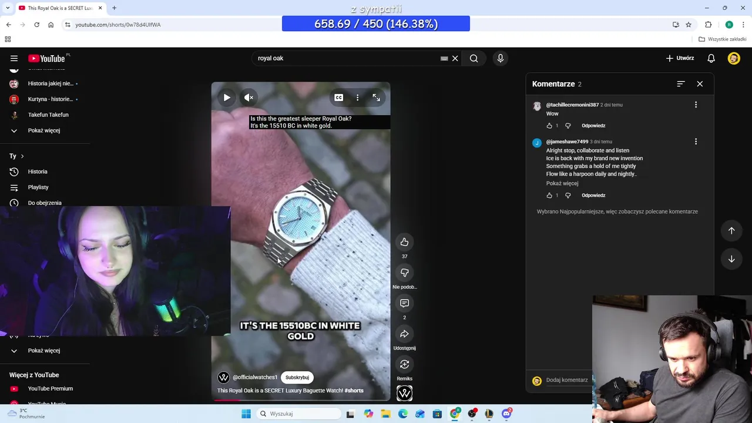Run search with the magnifier button
The height and width of the screenshot is (423, 752).
[x=474, y=58]
